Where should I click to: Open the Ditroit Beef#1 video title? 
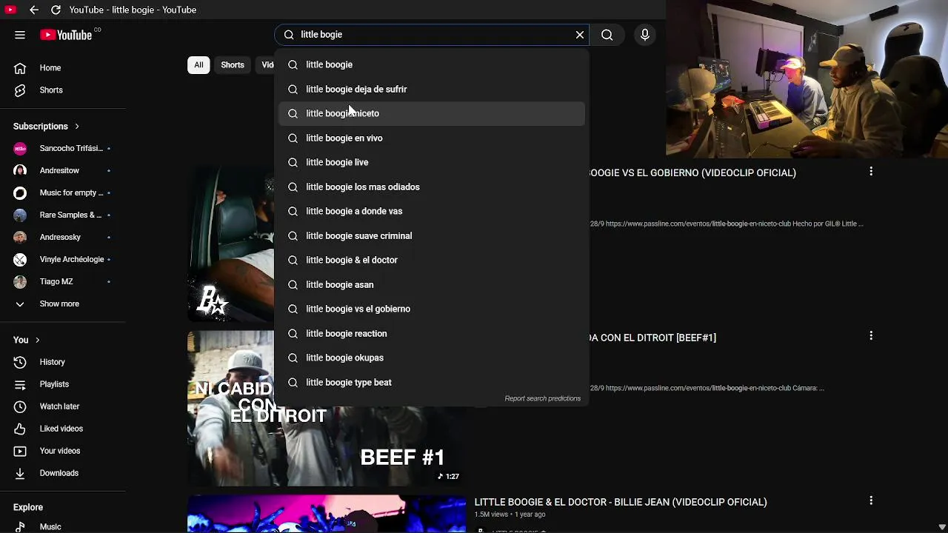click(653, 338)
